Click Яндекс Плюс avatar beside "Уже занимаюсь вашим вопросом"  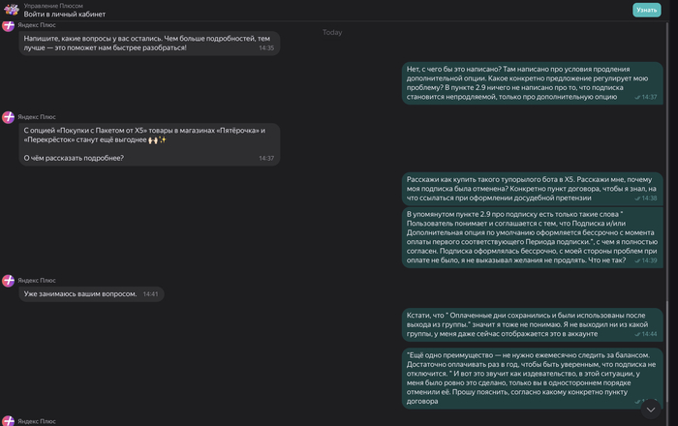[x=8, y=280]
